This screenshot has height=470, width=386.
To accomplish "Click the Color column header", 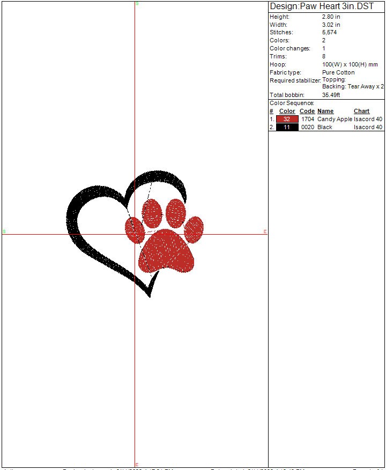I will (287, 111).
